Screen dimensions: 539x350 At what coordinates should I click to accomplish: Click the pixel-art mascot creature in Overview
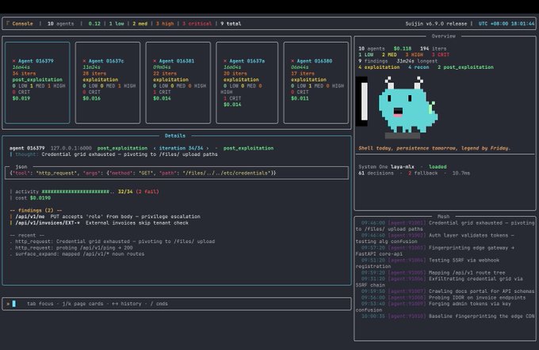(x=408, y=106)
